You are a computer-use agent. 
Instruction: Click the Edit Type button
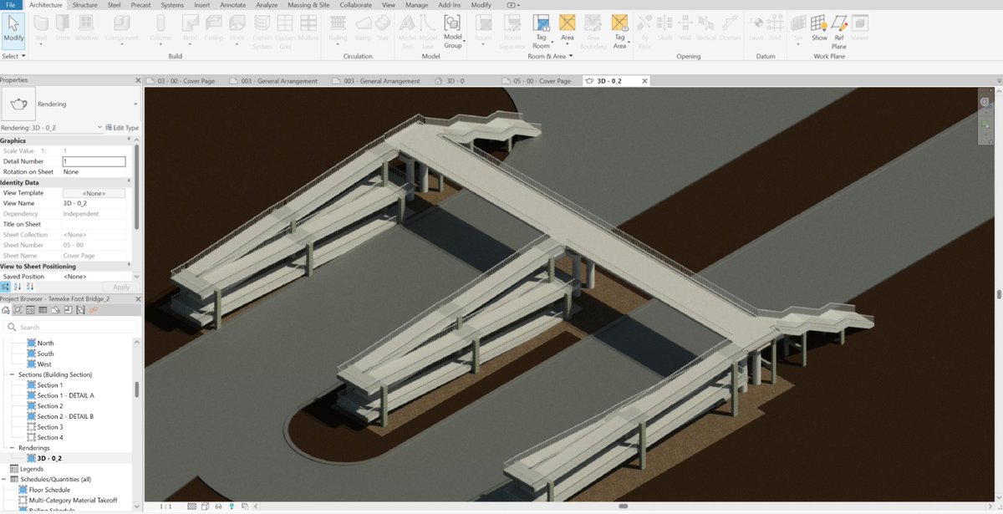click(x=121, y=128)
